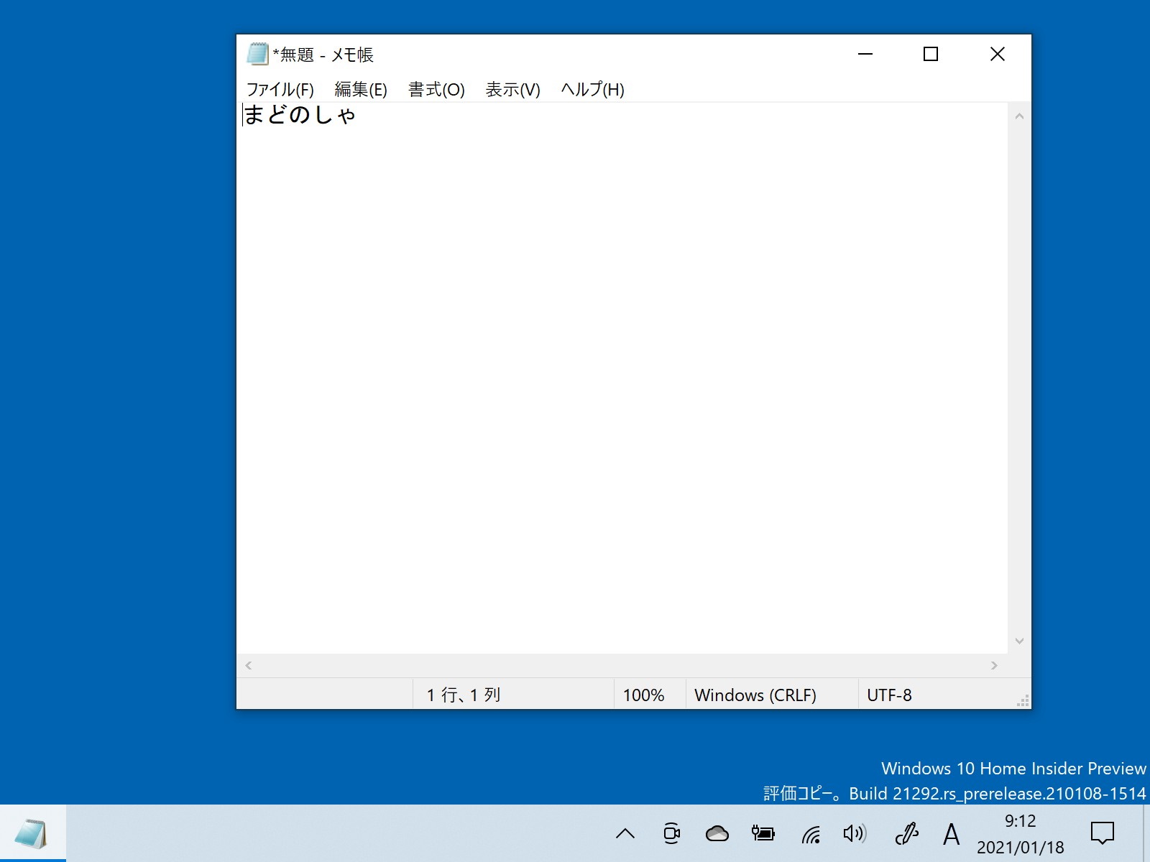The image size is (1150, 862).
Task: Click the vertical scrollbar up arrow
Action: (x=1019, y=116)
